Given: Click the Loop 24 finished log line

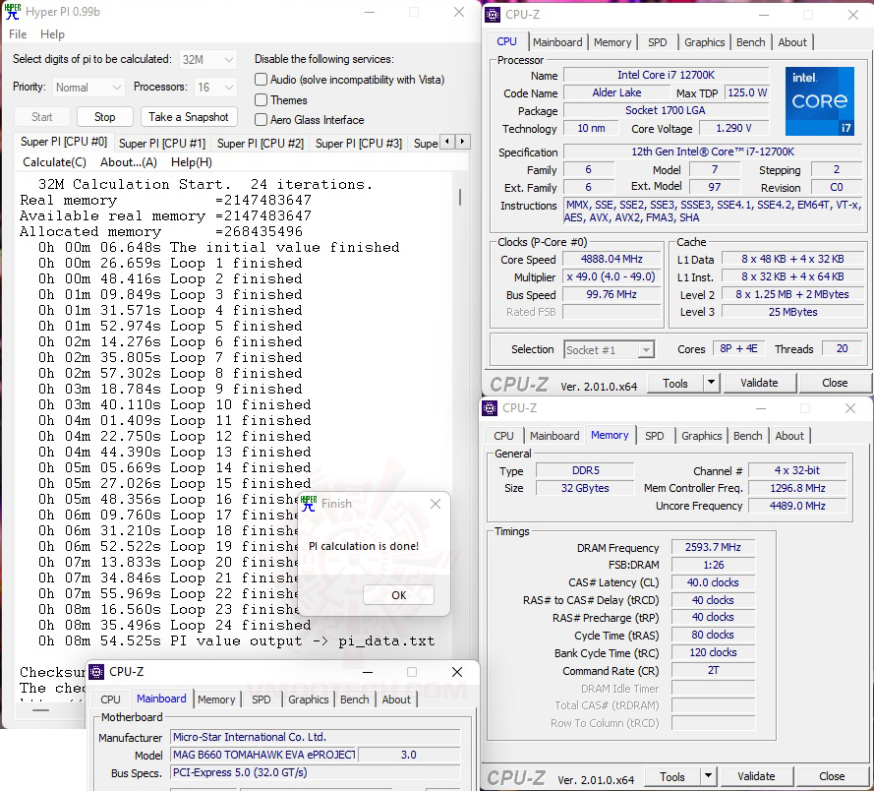Looking at the screenshot, I should click(174, 626).
